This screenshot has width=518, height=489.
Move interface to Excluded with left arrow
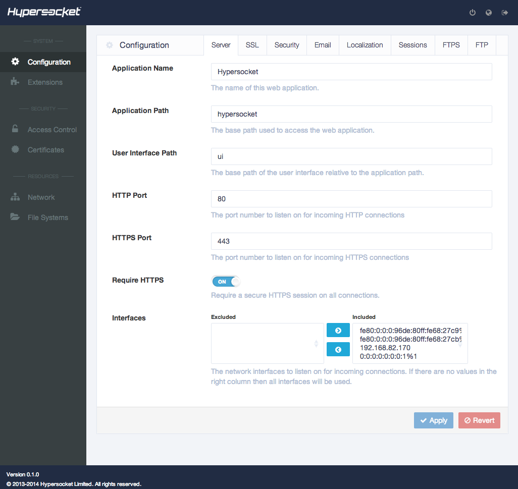(338, 349)
